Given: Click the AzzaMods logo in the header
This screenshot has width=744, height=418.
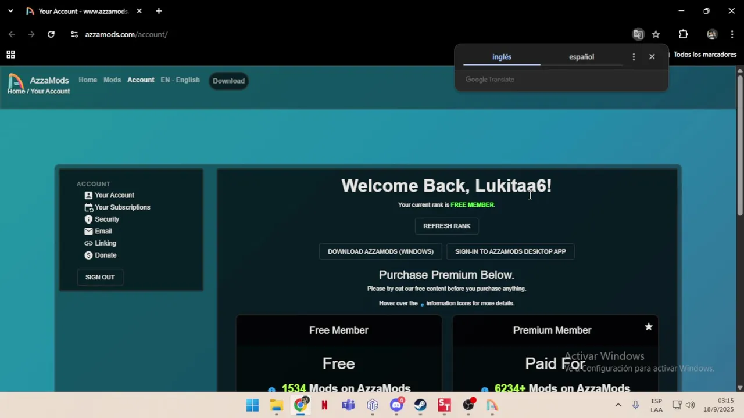Looking at the screenshot, I should pyautogui.click(x=16, y=81).
